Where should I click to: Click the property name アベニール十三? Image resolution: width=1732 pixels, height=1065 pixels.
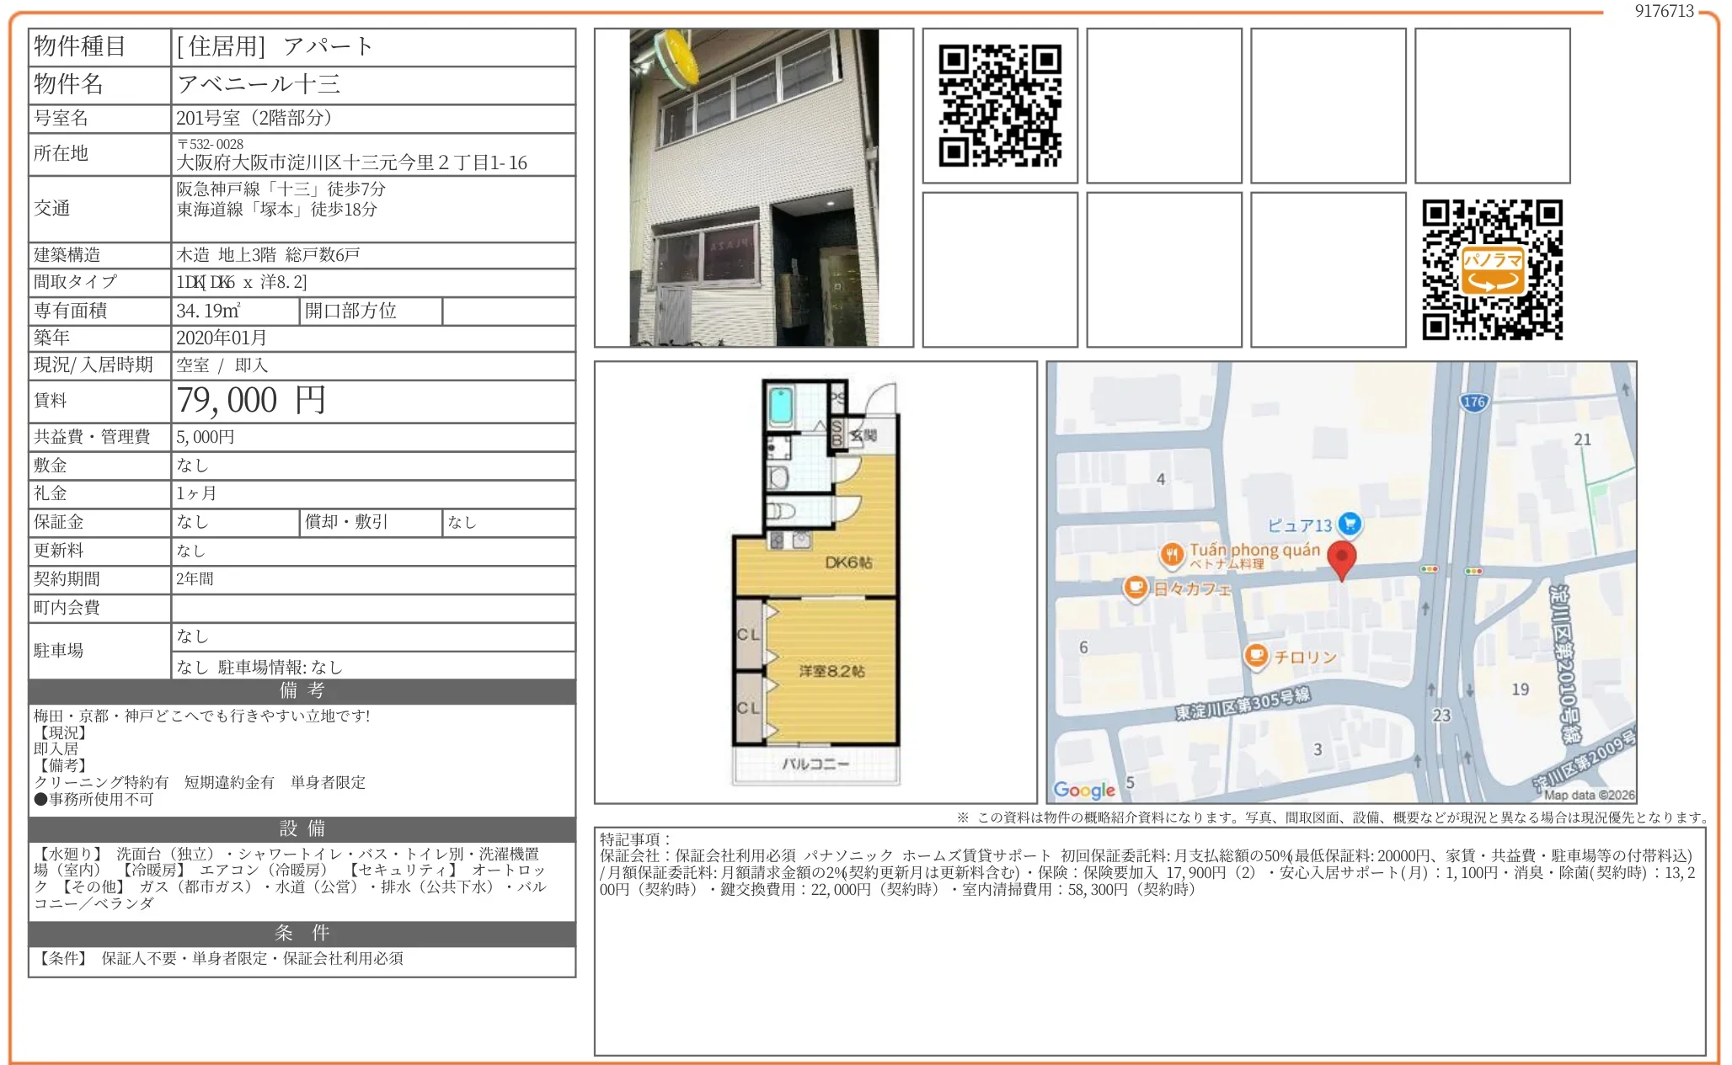pos(259,84)
